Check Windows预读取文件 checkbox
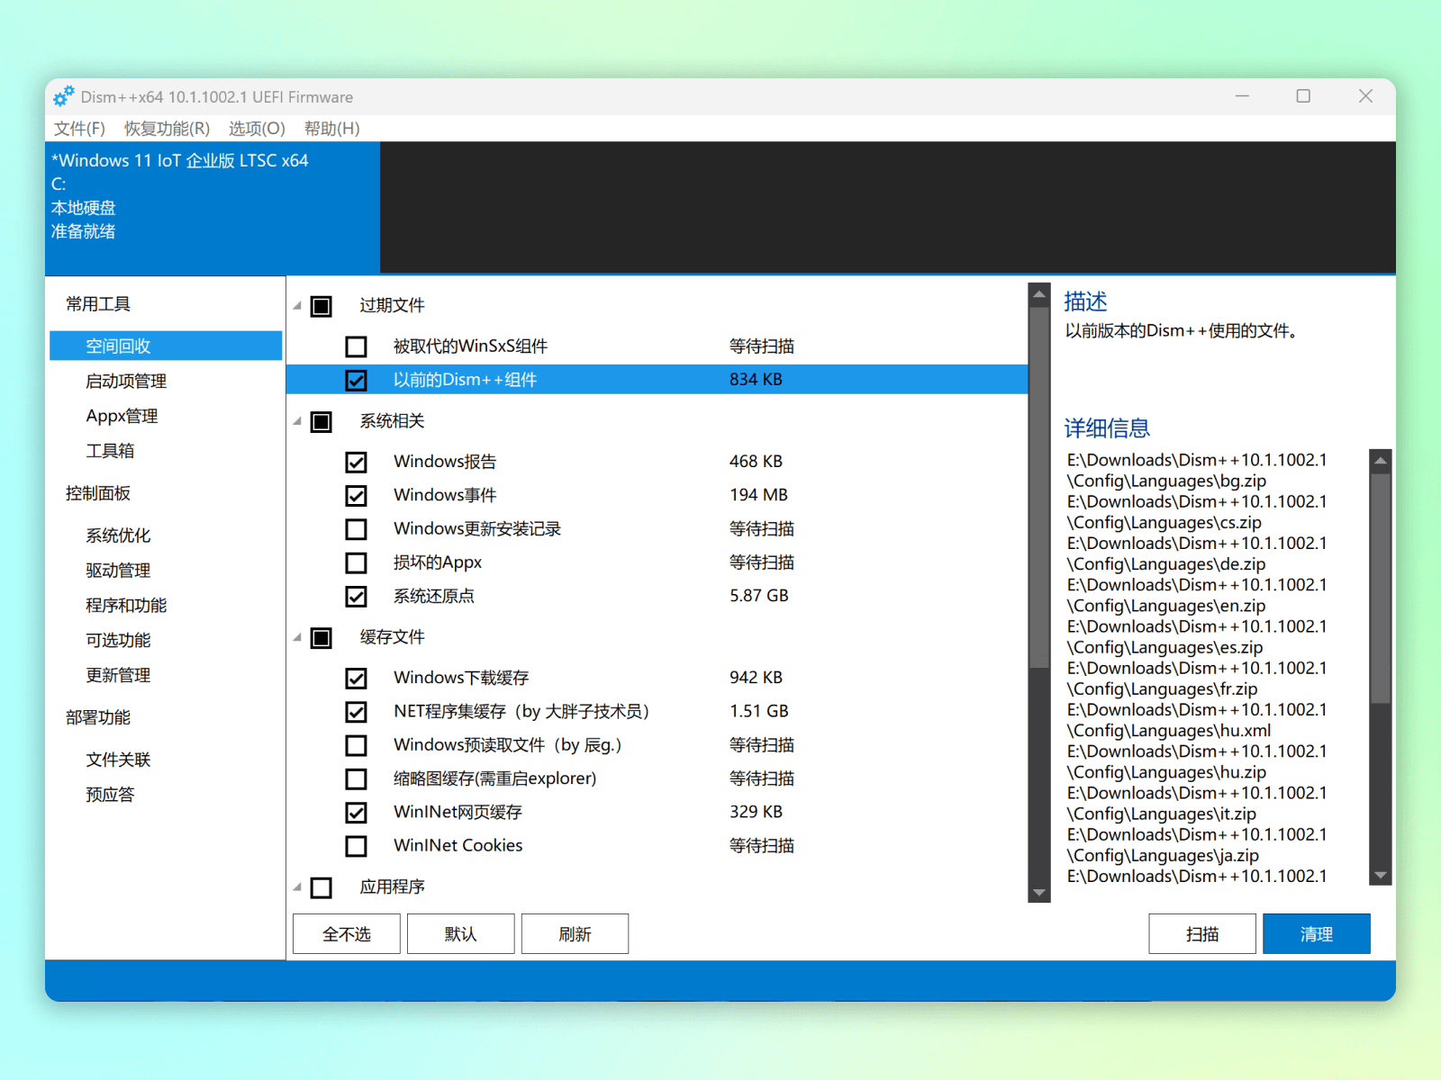Image resolution: width=1441 pixels, height=1080 pixels. point(357,745)
